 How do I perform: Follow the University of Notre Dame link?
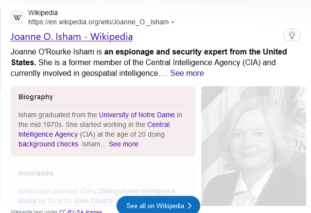pos(137,115)
